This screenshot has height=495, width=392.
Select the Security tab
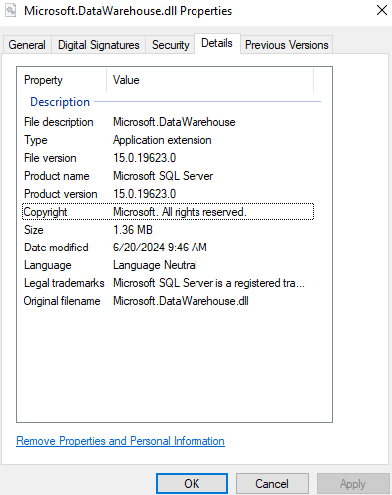[x=170, y=45]
